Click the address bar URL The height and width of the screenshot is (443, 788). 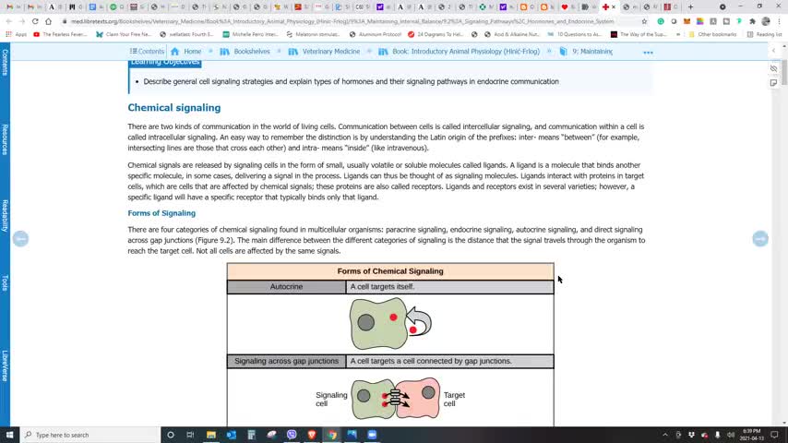[x=341, y=21]
